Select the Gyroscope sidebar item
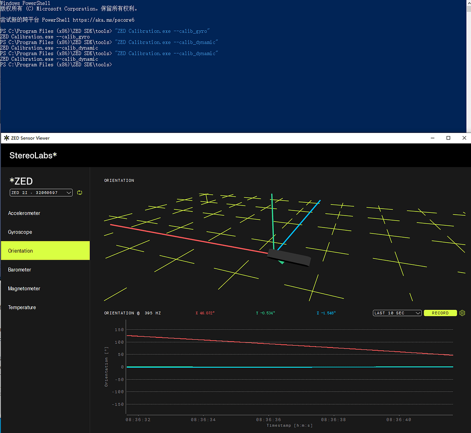 20,232
